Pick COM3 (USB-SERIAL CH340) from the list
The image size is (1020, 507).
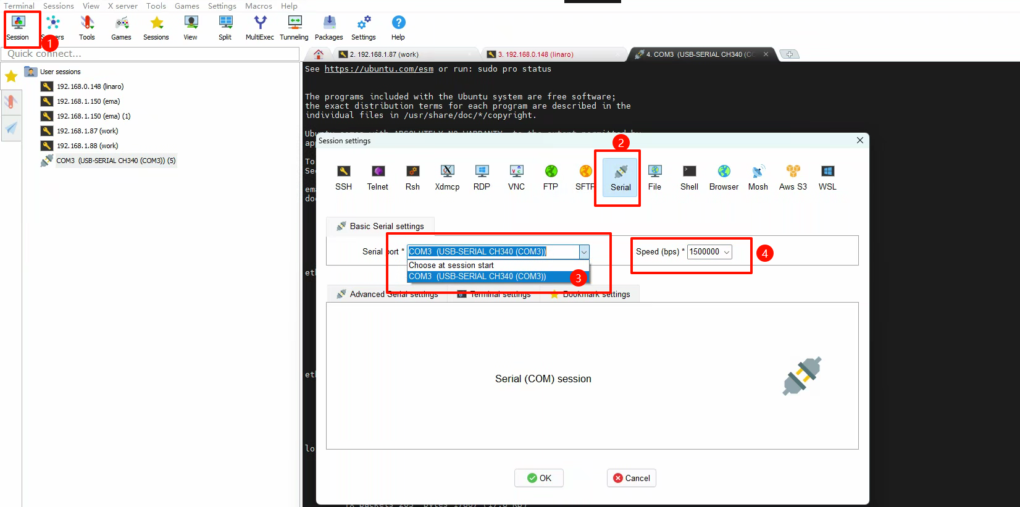(498, 277)
